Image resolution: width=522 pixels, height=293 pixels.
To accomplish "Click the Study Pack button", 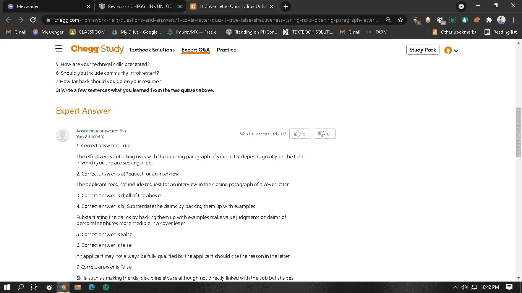I will pos(423,50).
